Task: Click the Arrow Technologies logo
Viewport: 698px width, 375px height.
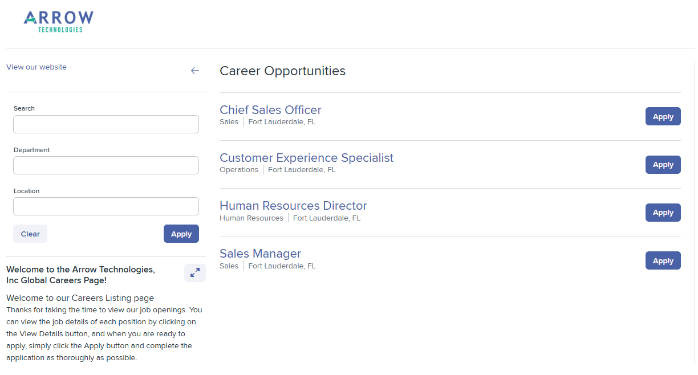Action: pyautogui.click(x=58, y=21)
